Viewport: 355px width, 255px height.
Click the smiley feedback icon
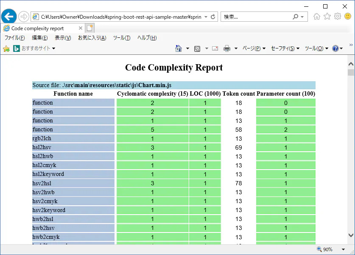[x=348, y=16]
